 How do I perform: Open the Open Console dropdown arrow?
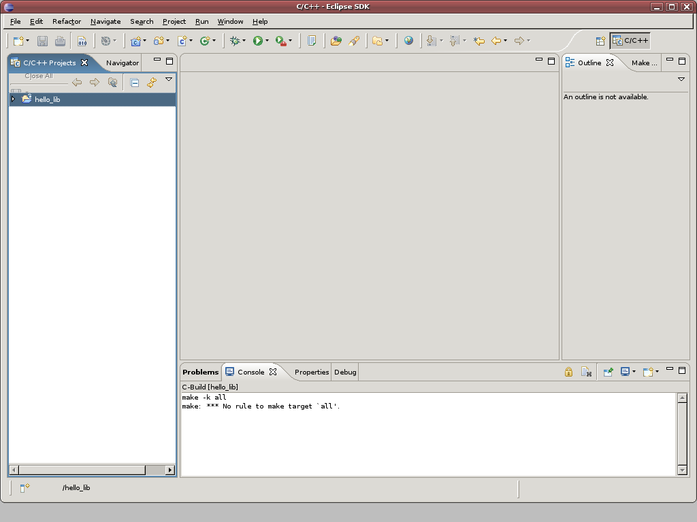click(657, 372)
